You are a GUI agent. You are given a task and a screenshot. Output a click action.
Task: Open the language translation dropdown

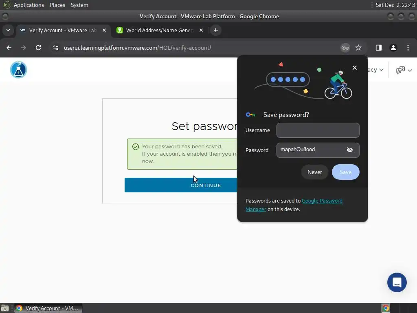(x=404, y=70)
